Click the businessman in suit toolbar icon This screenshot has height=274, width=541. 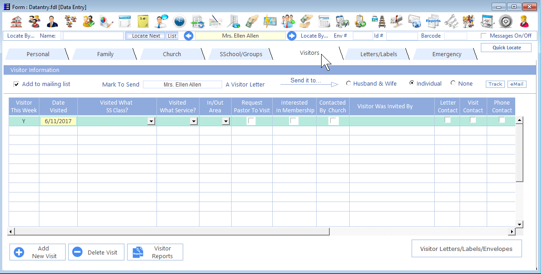(x=52, y=21)
